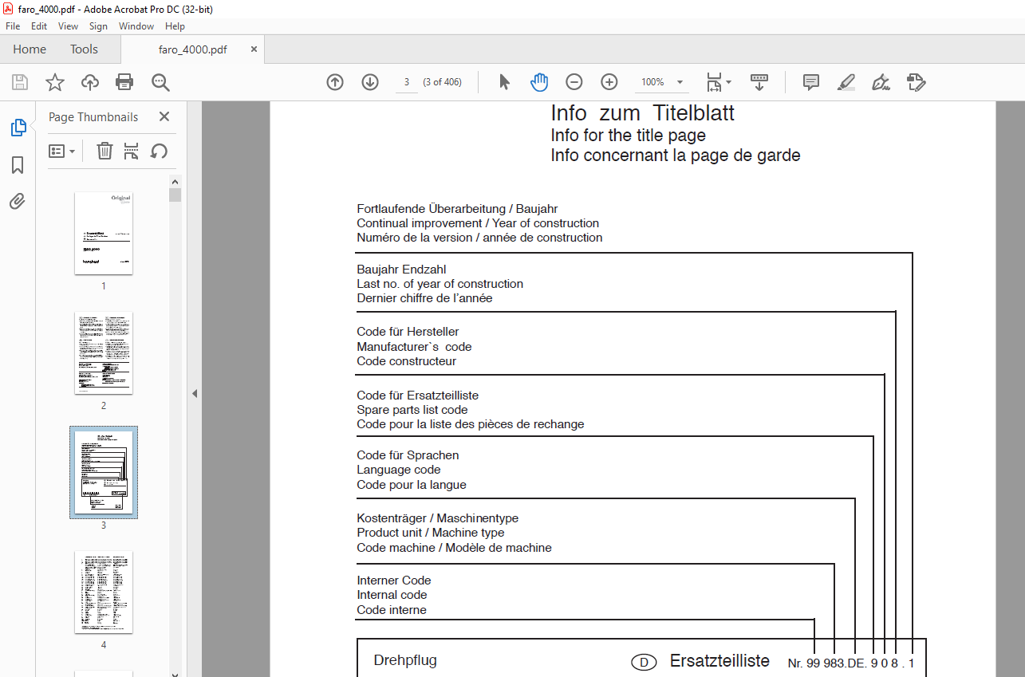This screenshot has height=677, width=1025.
Task: Click the insert page break icon in the thumbnails toolbar
Action: pos(132,151)
